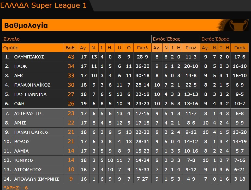
Task: Open the ΠΑΟΚ team link
Action: (x=21, y=66)
